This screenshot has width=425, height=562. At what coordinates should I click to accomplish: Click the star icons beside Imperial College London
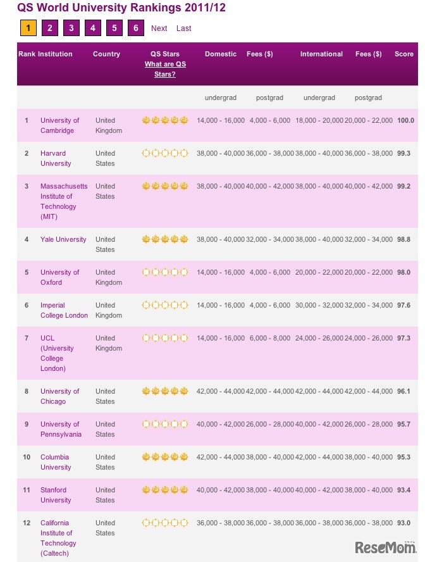pyautogui.click(x=164, y=305)
